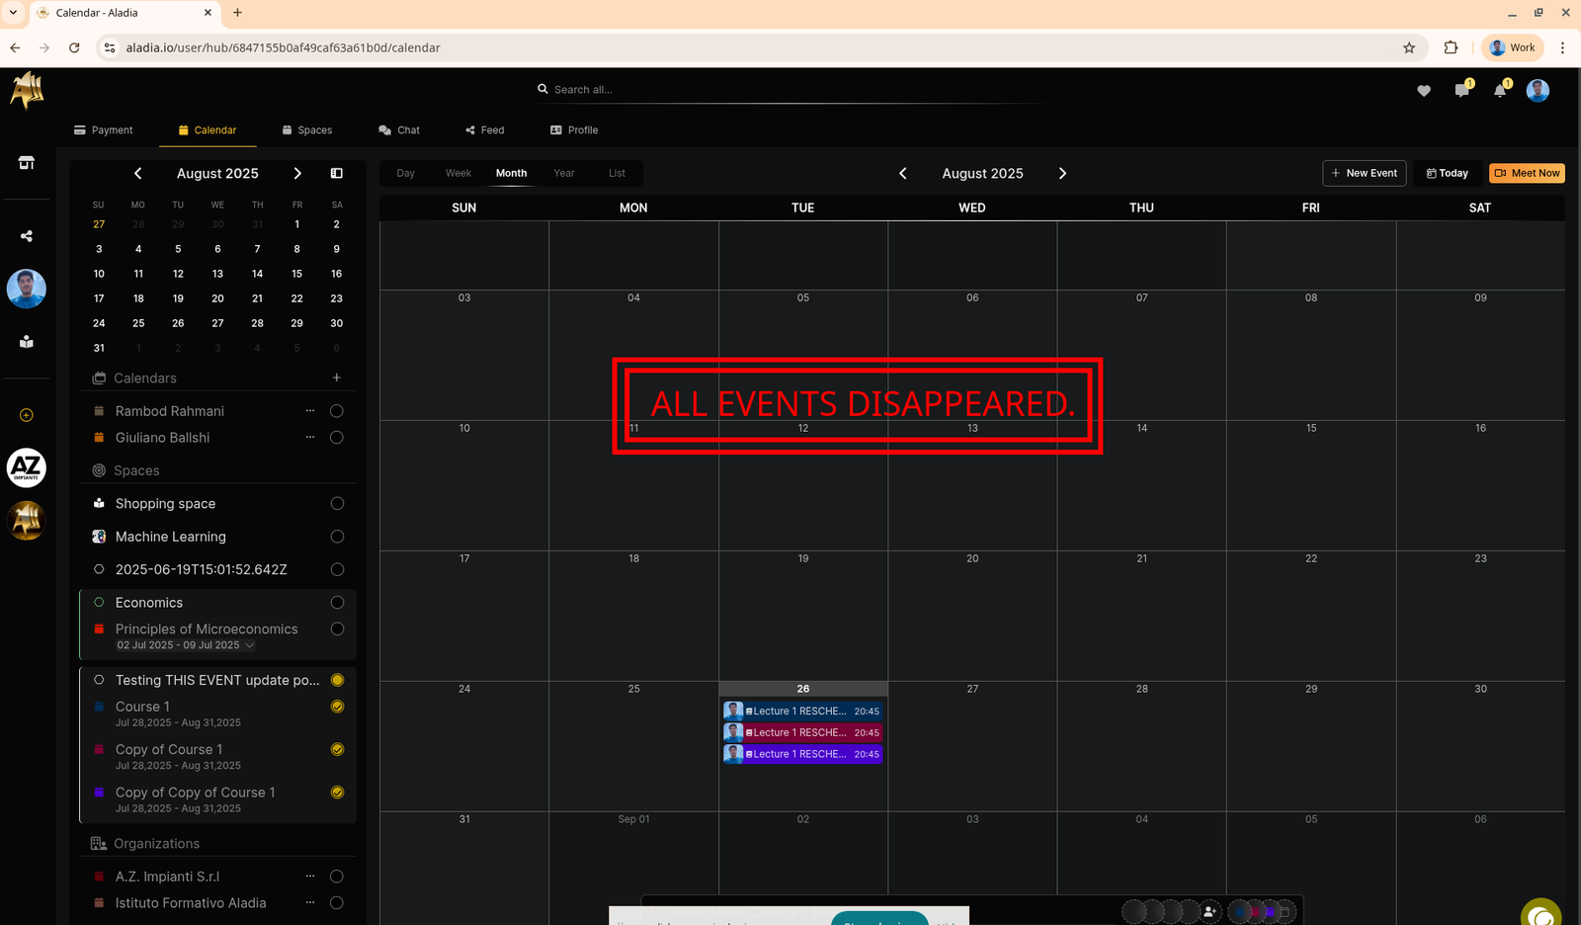Viewport: 1581px width, 925px height.
Task: Toggle the Machine Learning space visibility circle
Action: pyautogui.click(x=337, y=537)
